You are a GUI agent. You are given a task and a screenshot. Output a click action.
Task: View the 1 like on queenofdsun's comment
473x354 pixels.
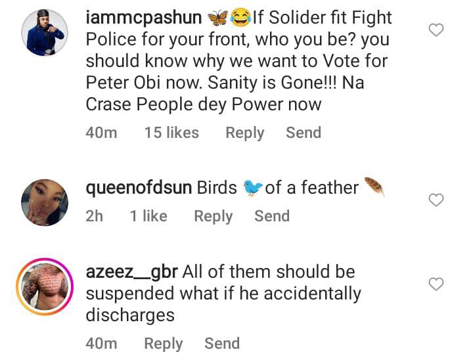[x=148, y=216]
